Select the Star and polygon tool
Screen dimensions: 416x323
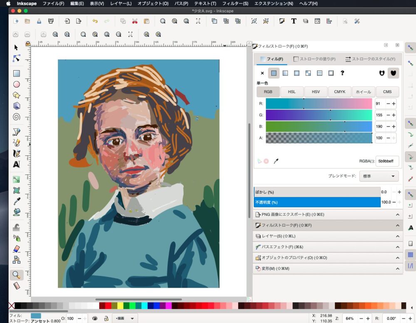tap(16, 95)
